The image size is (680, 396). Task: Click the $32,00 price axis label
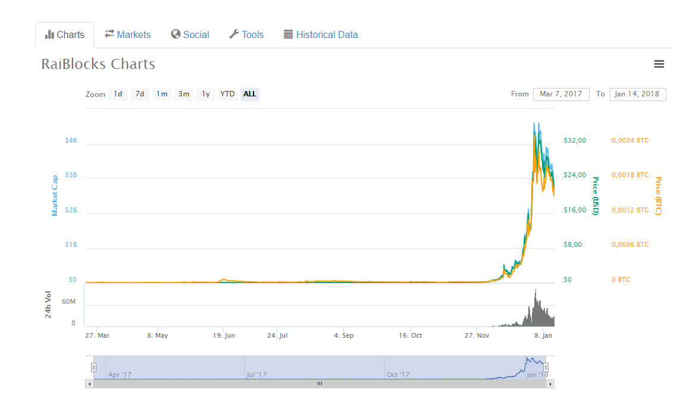575,140
